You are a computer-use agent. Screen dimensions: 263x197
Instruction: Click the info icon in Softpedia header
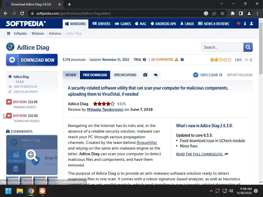[245, 23]
